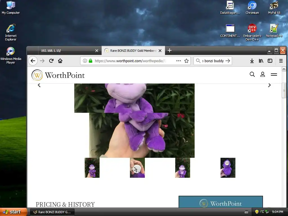Click the main Bonzi Buddy plush image
The height and width of the screenshot is (216, 288).
[x=134, y=120]
